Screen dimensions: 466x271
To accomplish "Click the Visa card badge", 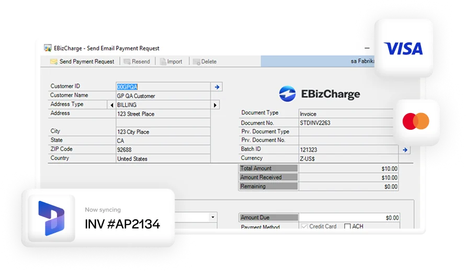I will click(x=403, y=49).
